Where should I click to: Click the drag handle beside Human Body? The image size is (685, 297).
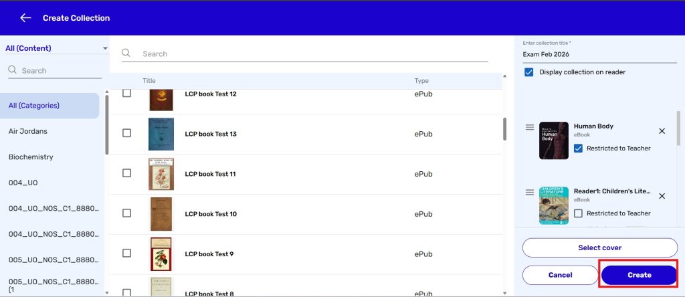pyautogui.click(x=530, y=127)
